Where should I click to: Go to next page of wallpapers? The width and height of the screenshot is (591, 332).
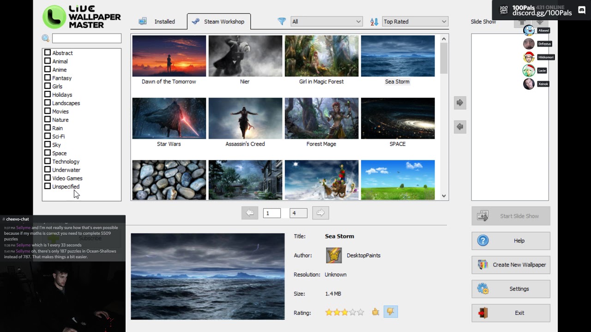(320, 213)
